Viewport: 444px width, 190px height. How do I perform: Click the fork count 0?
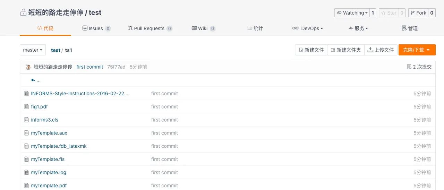432,13
